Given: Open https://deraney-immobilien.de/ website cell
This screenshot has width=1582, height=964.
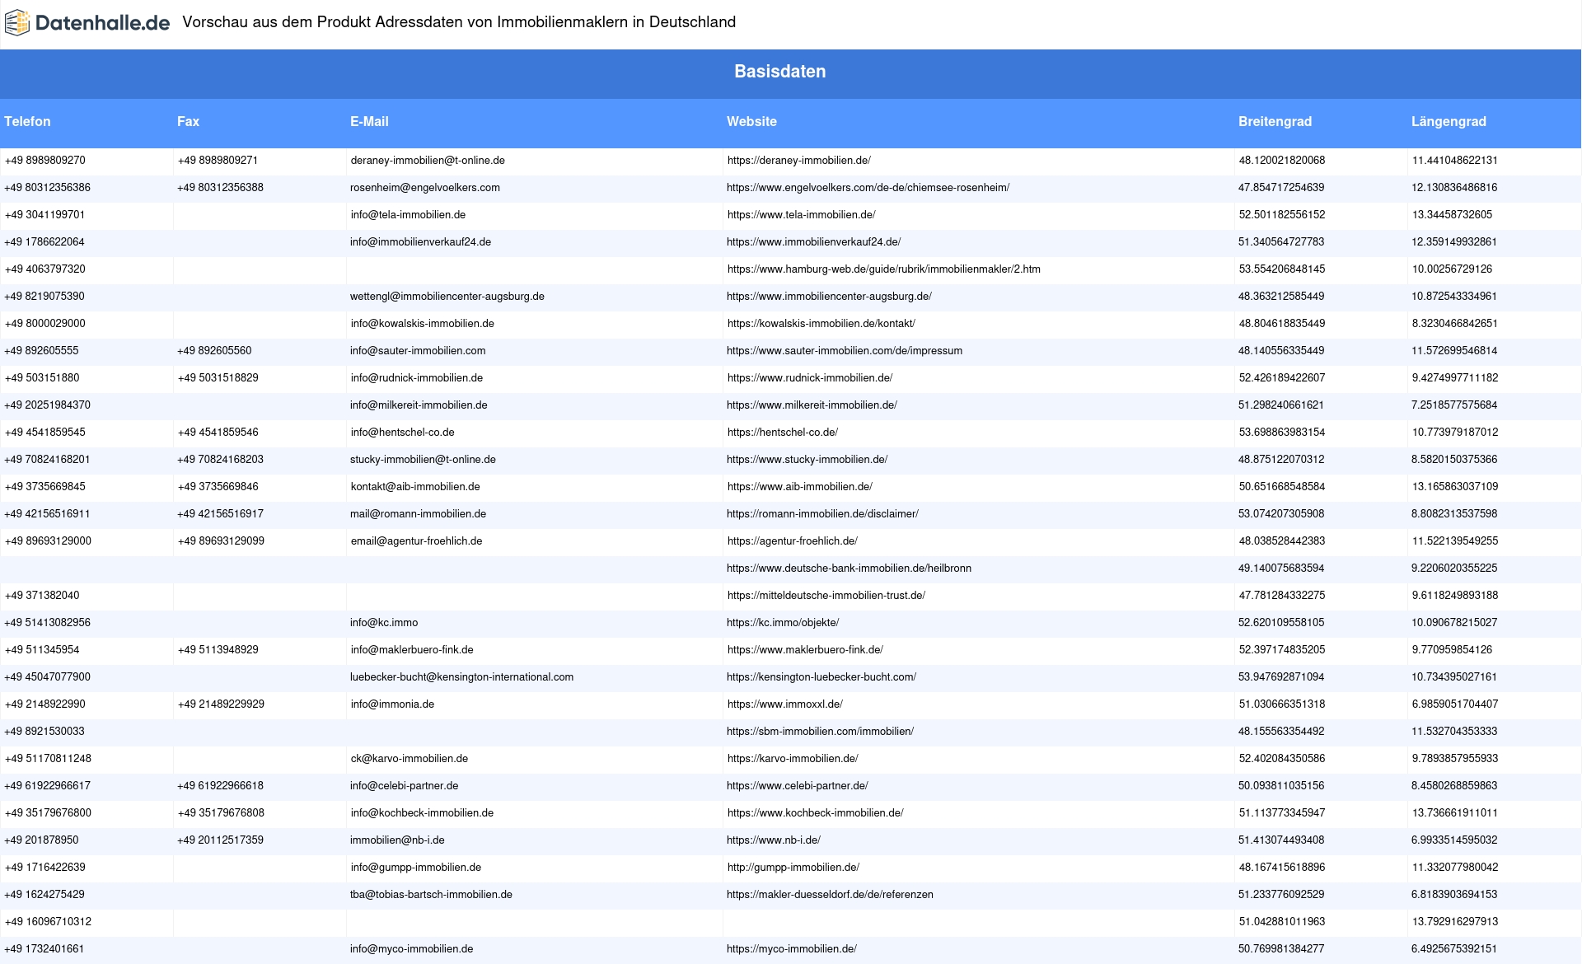Looking at the screenshot, I should (799, 161).
